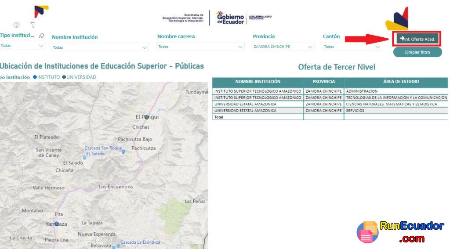Open the Nombre carrera dropdown
The width and height of the screenshot is (450, 249).
pyautogui.click(x=200, y=47)
